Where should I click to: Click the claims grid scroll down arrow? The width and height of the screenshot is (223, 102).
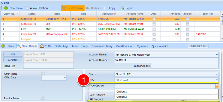coord(222,39)
